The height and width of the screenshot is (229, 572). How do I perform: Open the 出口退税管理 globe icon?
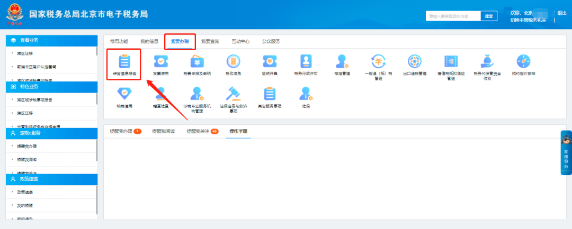click(415, 61)
